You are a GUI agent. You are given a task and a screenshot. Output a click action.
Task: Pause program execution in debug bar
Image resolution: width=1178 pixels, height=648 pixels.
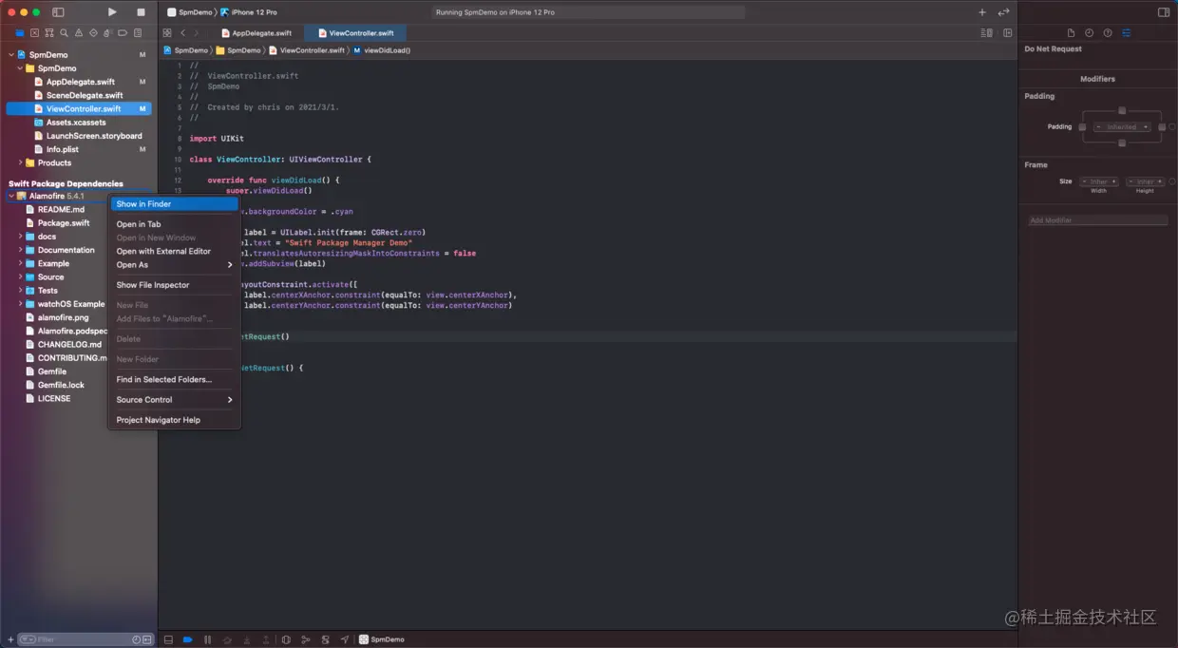(x=207, y=639)
